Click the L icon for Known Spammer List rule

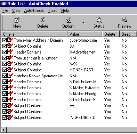pyautogui.click(x=10, y=76)
